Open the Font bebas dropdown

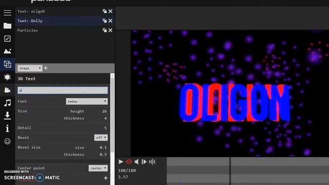point(87,101)
